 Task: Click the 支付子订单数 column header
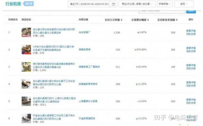[112, 20]
